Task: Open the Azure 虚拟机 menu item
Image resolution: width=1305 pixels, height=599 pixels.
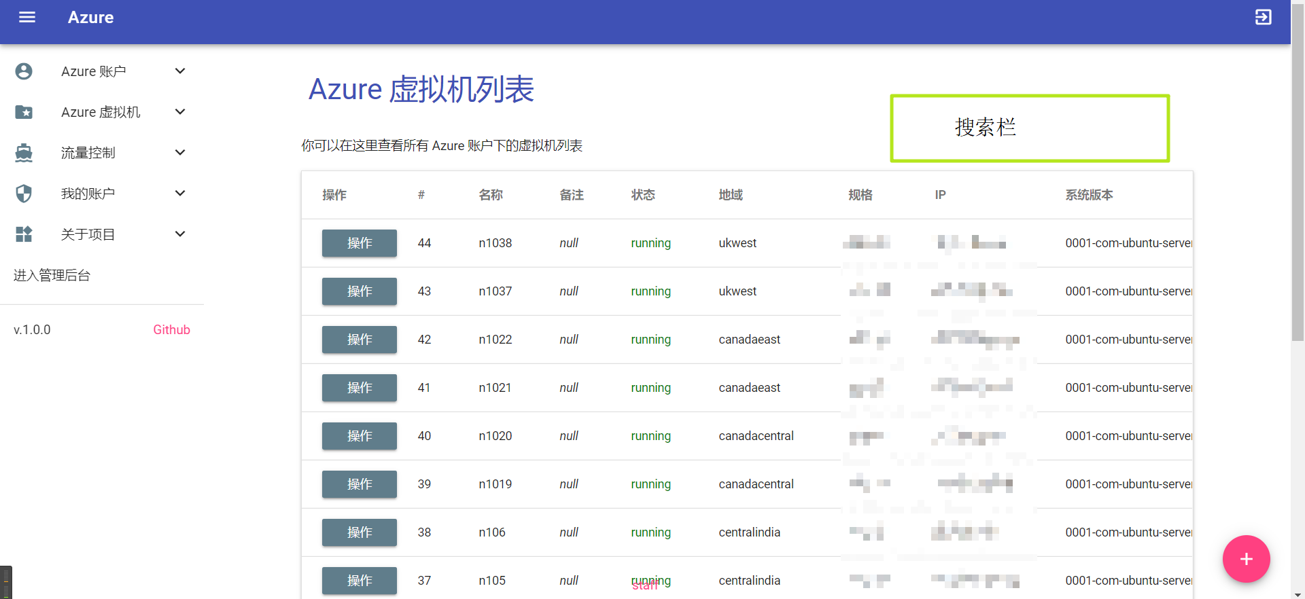Action: click(102, 112)
